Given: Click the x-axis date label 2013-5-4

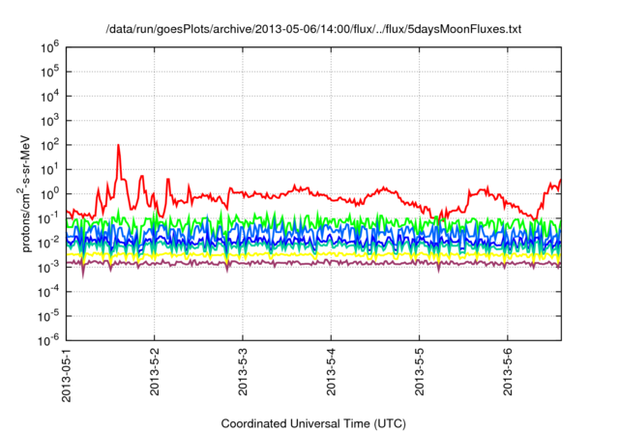Looking at the screenshot, I should click(x=331, y=371).
